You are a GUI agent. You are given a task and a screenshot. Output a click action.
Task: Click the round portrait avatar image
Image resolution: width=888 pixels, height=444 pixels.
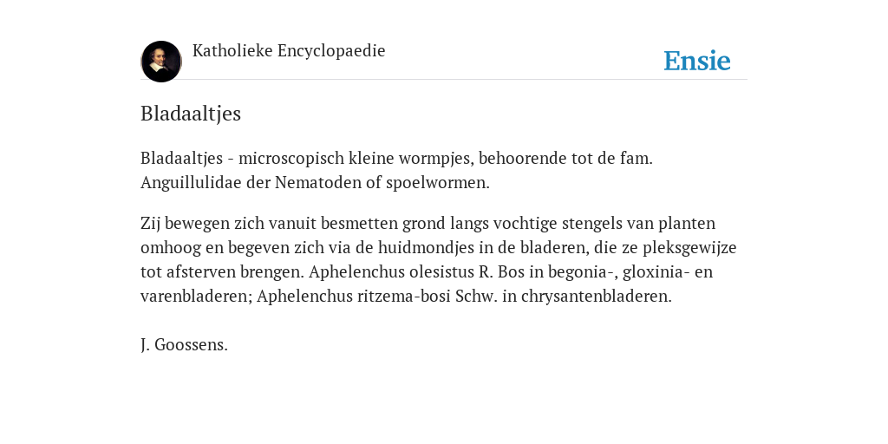161,62
